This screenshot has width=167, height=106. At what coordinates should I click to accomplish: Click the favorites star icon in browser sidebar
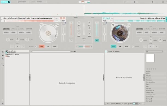click(3, 52)
